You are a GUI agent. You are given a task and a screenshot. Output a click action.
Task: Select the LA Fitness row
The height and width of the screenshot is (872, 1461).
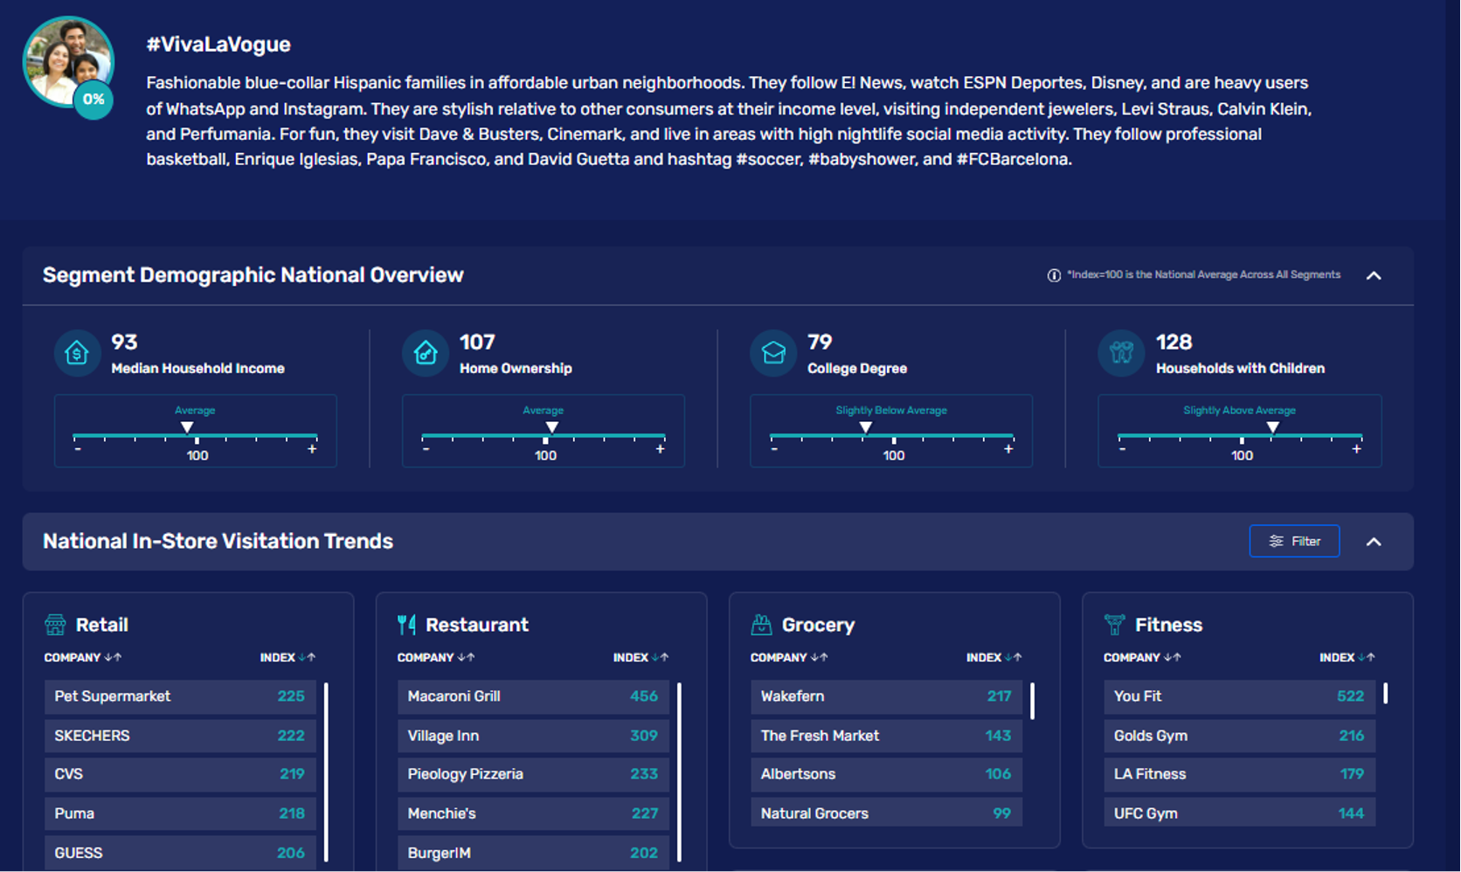[1239, 774]
